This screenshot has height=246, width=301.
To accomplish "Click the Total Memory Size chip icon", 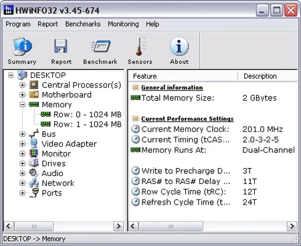I will [x=135, y=97].
